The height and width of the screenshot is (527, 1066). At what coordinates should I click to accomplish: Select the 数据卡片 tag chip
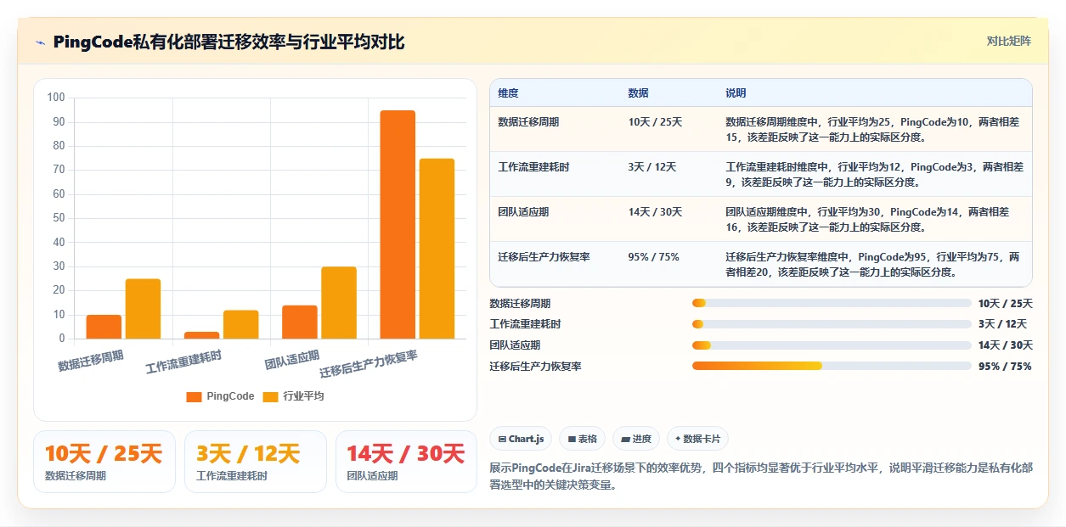coord(697,439)
